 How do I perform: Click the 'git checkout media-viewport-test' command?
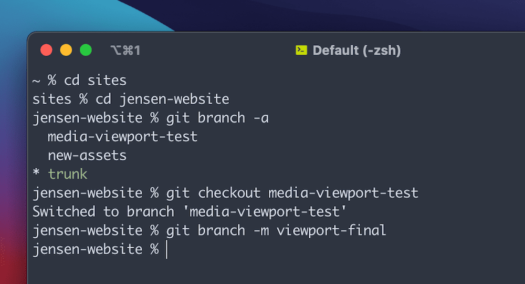pos(292,193)
